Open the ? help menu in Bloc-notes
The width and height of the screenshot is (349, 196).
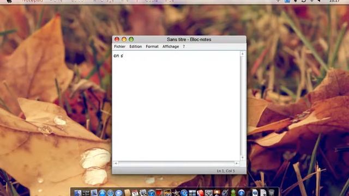pyautogui.click(x=184, y=46)
